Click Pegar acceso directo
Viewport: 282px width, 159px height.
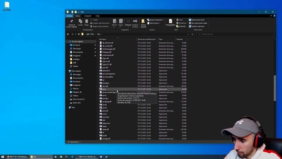pos(99,26)
